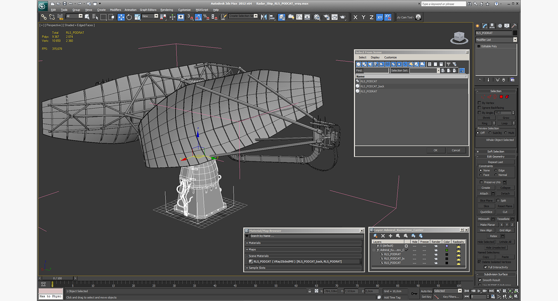This screenshot has width=558, height=301.
Task: Expand the Soft Selection rollout
Action: click(496, 152)
